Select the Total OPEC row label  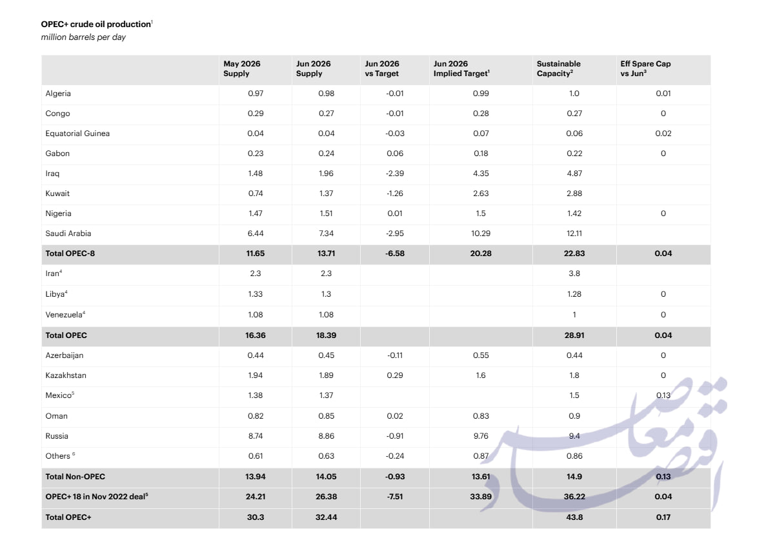coord(66,335)
